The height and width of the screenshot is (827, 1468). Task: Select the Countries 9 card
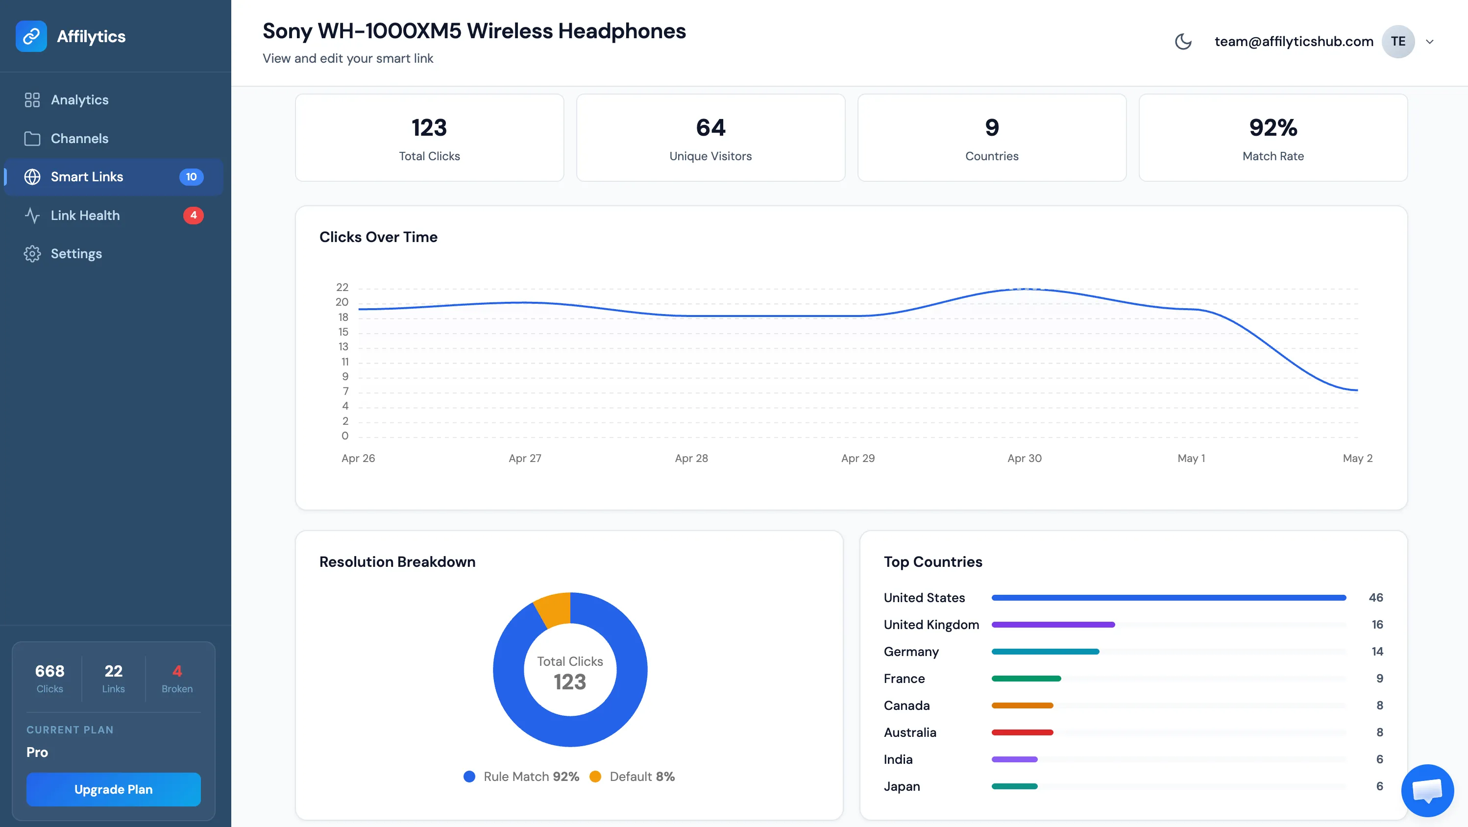click(992, 138)
